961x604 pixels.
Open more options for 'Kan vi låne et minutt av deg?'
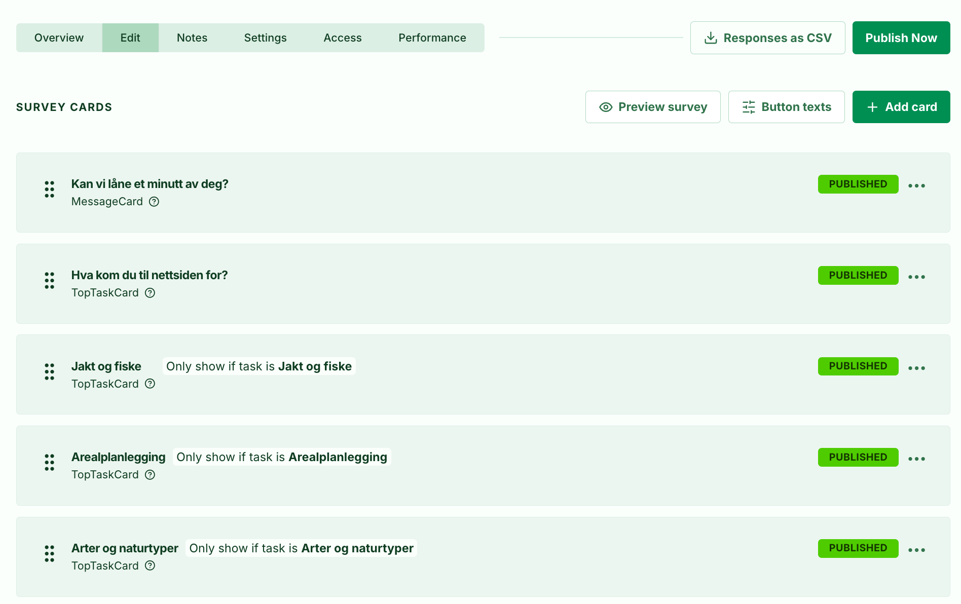click(916, 185)
